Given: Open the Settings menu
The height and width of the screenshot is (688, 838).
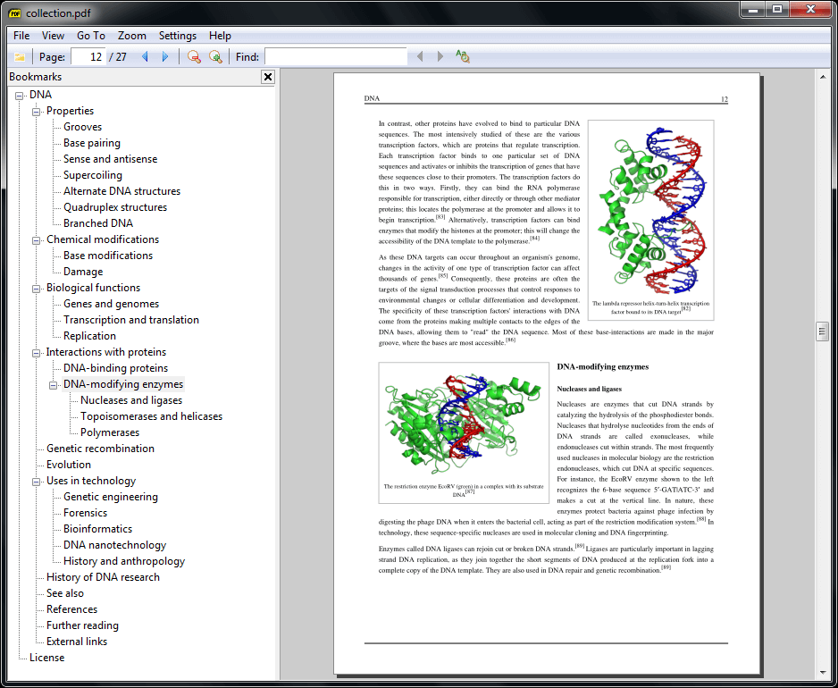Looking at the screenshot, I should [177, 36].
